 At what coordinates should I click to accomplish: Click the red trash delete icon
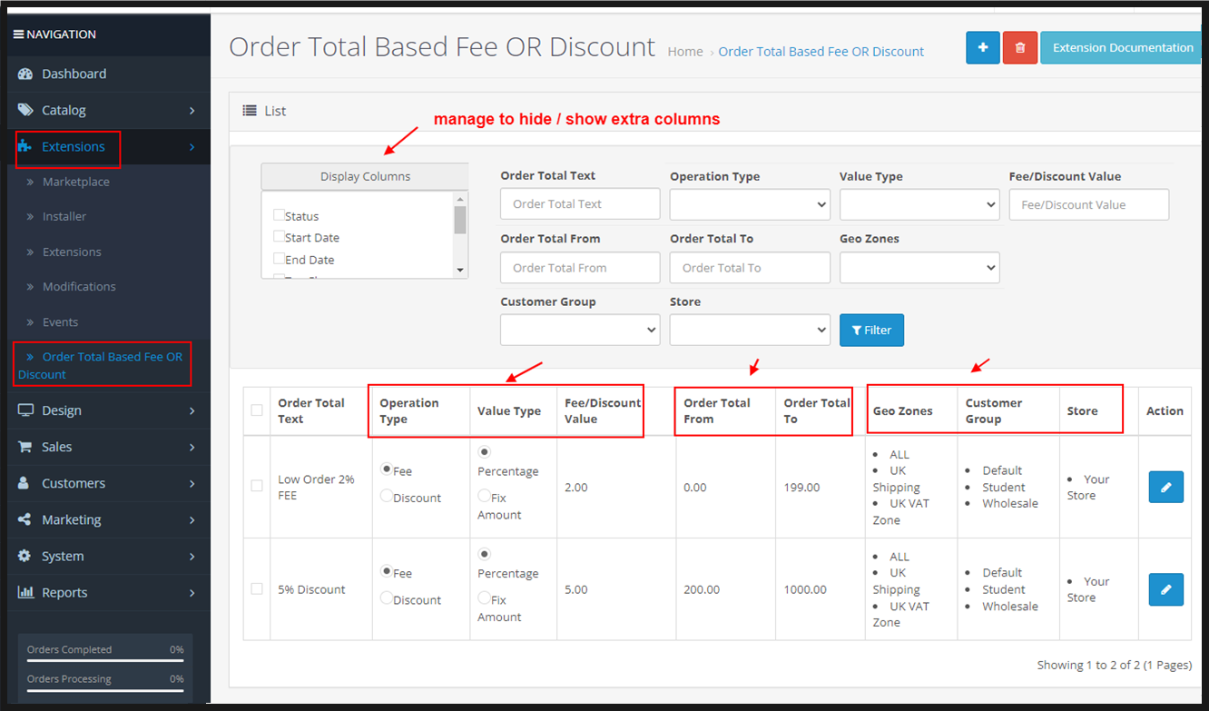pyautogui.click(x=1019, y=48)
